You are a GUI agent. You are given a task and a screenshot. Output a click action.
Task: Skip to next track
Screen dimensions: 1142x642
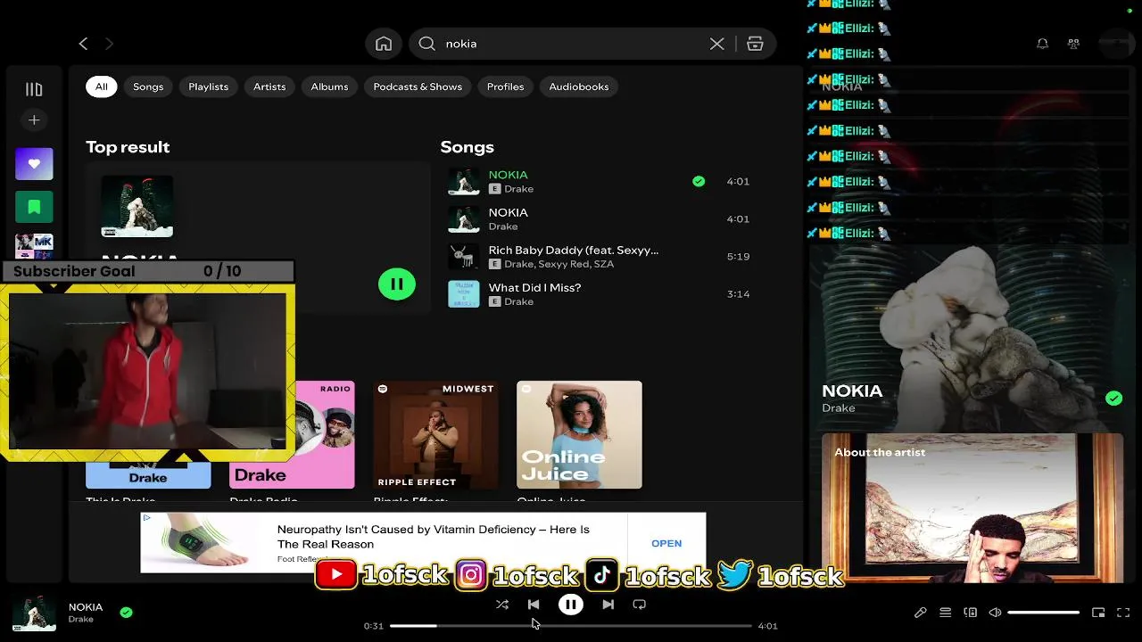click(608, 605)
